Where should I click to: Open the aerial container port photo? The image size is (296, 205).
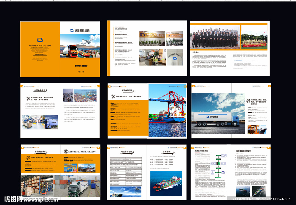pyautogui.click(x=85, y=95)
